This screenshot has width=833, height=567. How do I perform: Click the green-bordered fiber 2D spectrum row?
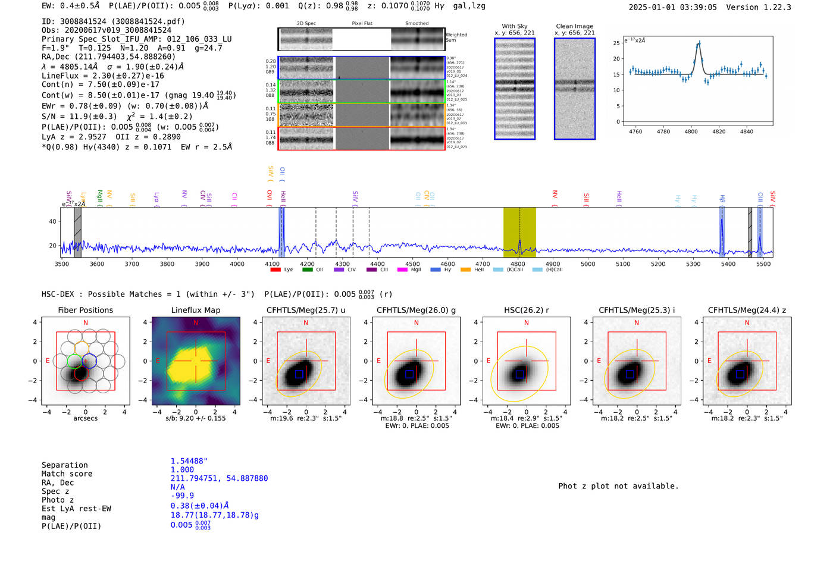[x=361, y=92]
